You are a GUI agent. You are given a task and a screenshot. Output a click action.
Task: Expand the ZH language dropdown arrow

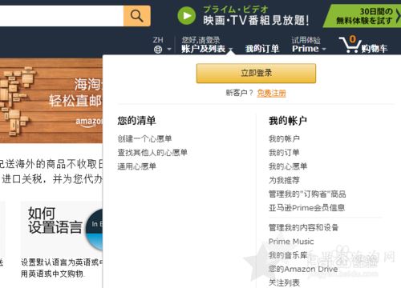169,50
